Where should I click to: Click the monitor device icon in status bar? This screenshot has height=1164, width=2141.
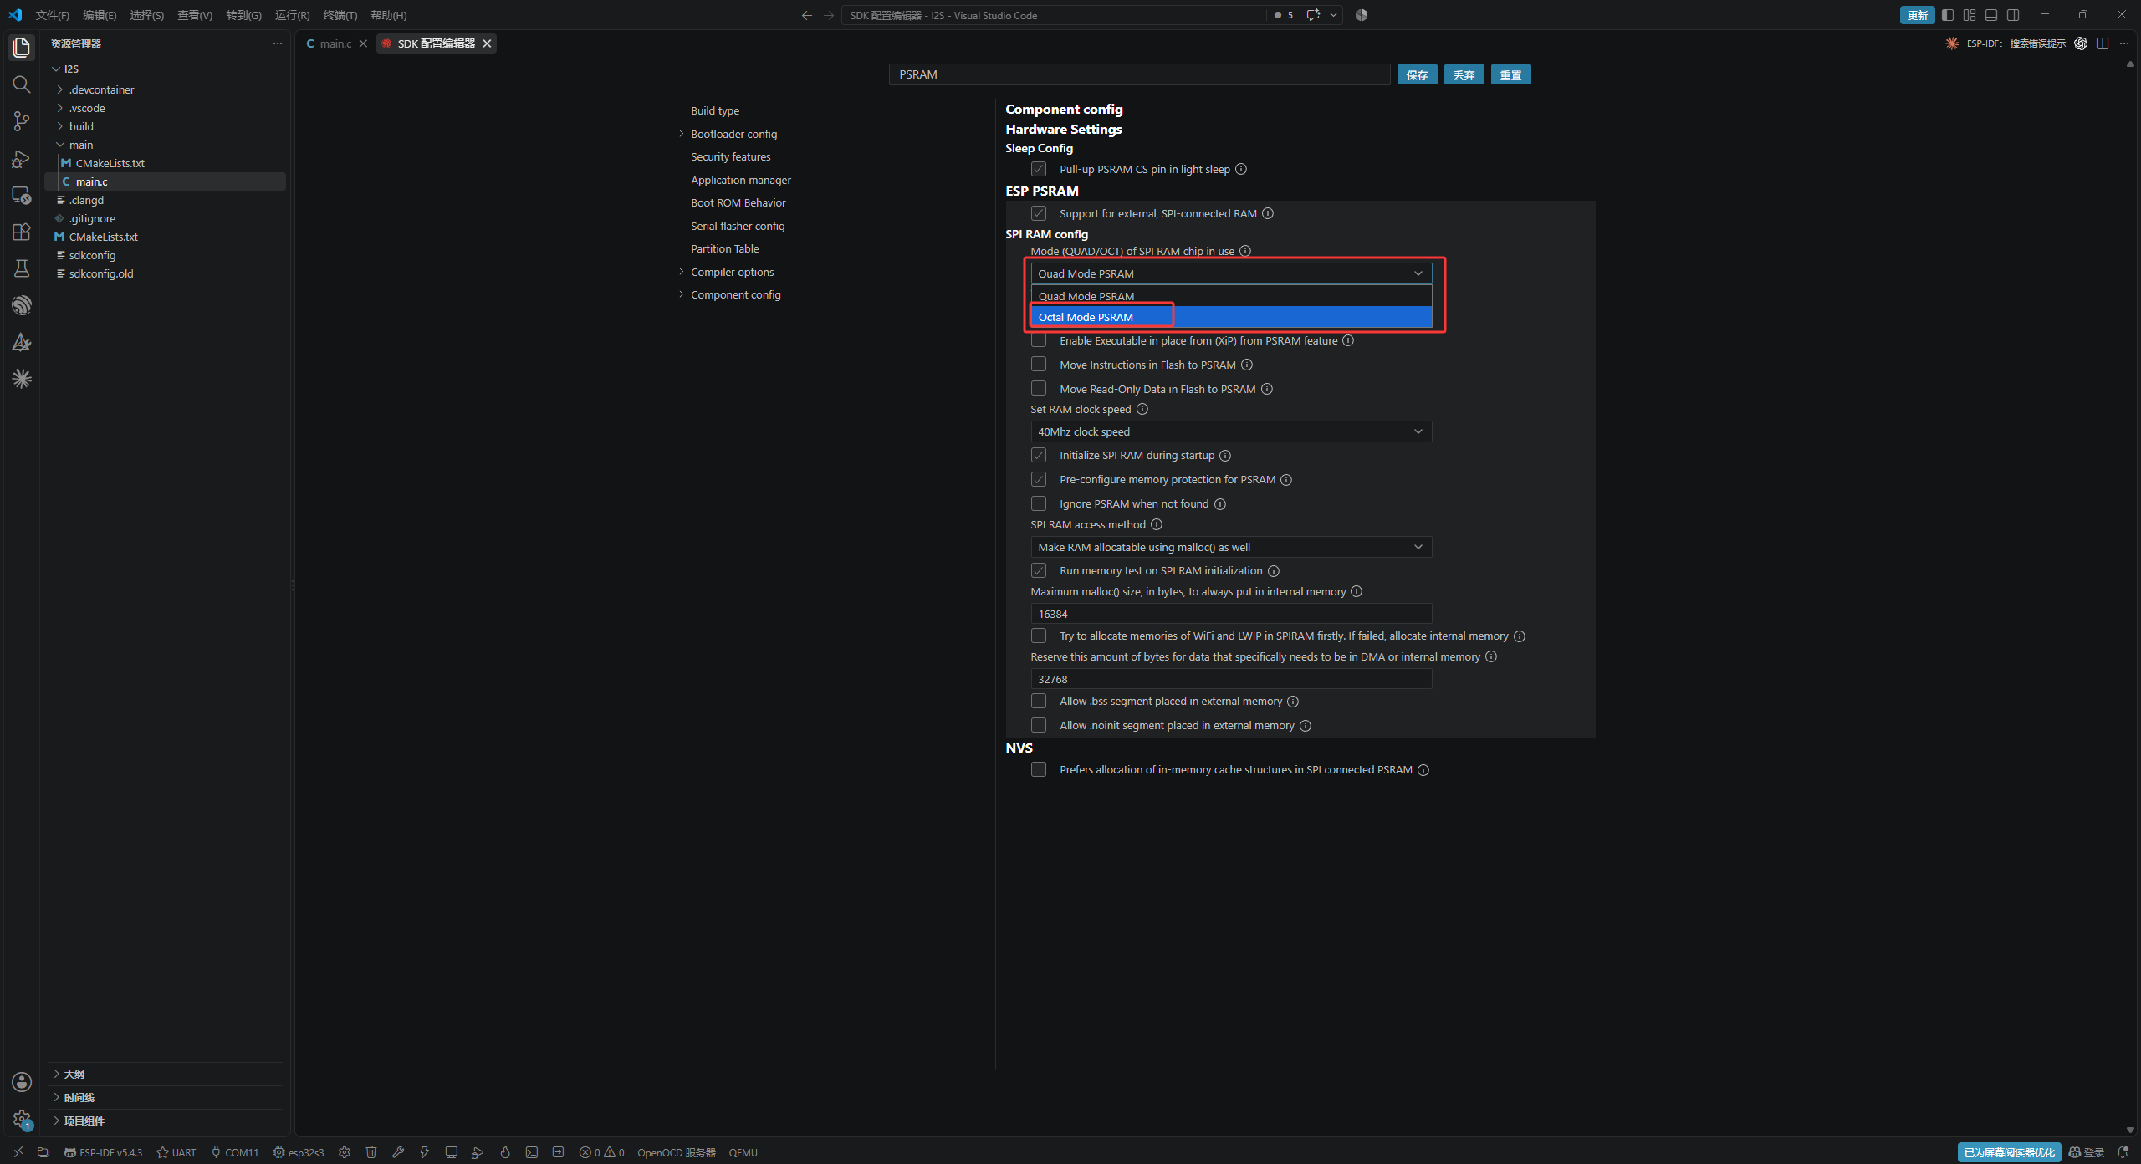(452, 1152)
